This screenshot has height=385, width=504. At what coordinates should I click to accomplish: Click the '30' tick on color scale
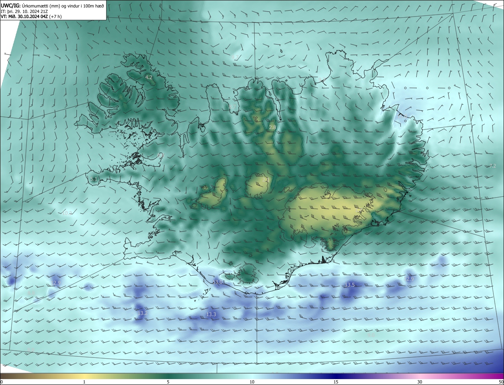coord(420,382)
